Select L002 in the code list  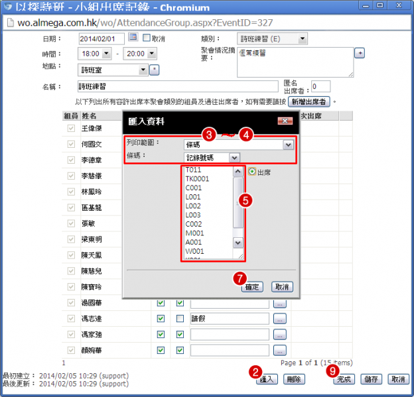click(x=193, y=205)
